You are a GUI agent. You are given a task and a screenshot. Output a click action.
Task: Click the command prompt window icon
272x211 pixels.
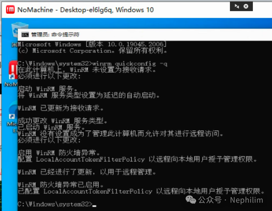tap(25, 35)
